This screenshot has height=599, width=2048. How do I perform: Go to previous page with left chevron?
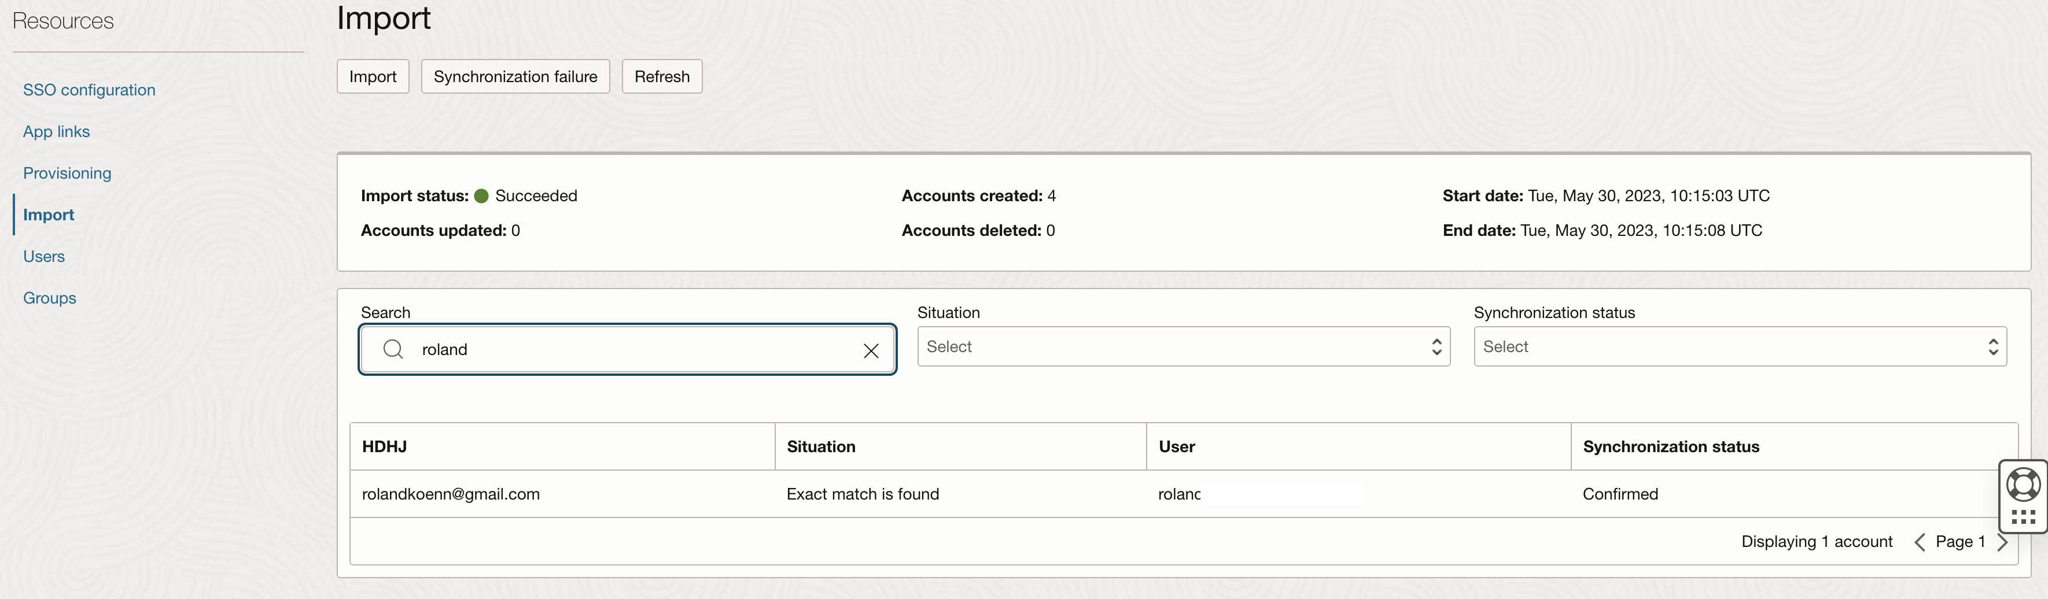1919,542
